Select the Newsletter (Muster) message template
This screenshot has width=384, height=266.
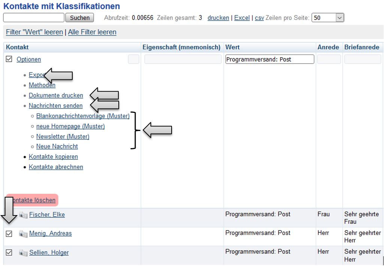pyautogui.click(x=63, y=137)
